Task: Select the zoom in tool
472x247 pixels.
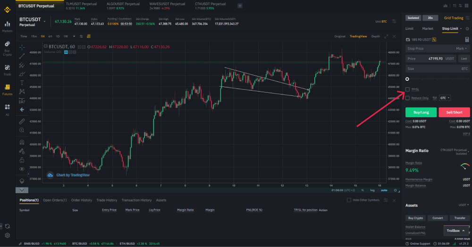Action: tap(22, 130)
